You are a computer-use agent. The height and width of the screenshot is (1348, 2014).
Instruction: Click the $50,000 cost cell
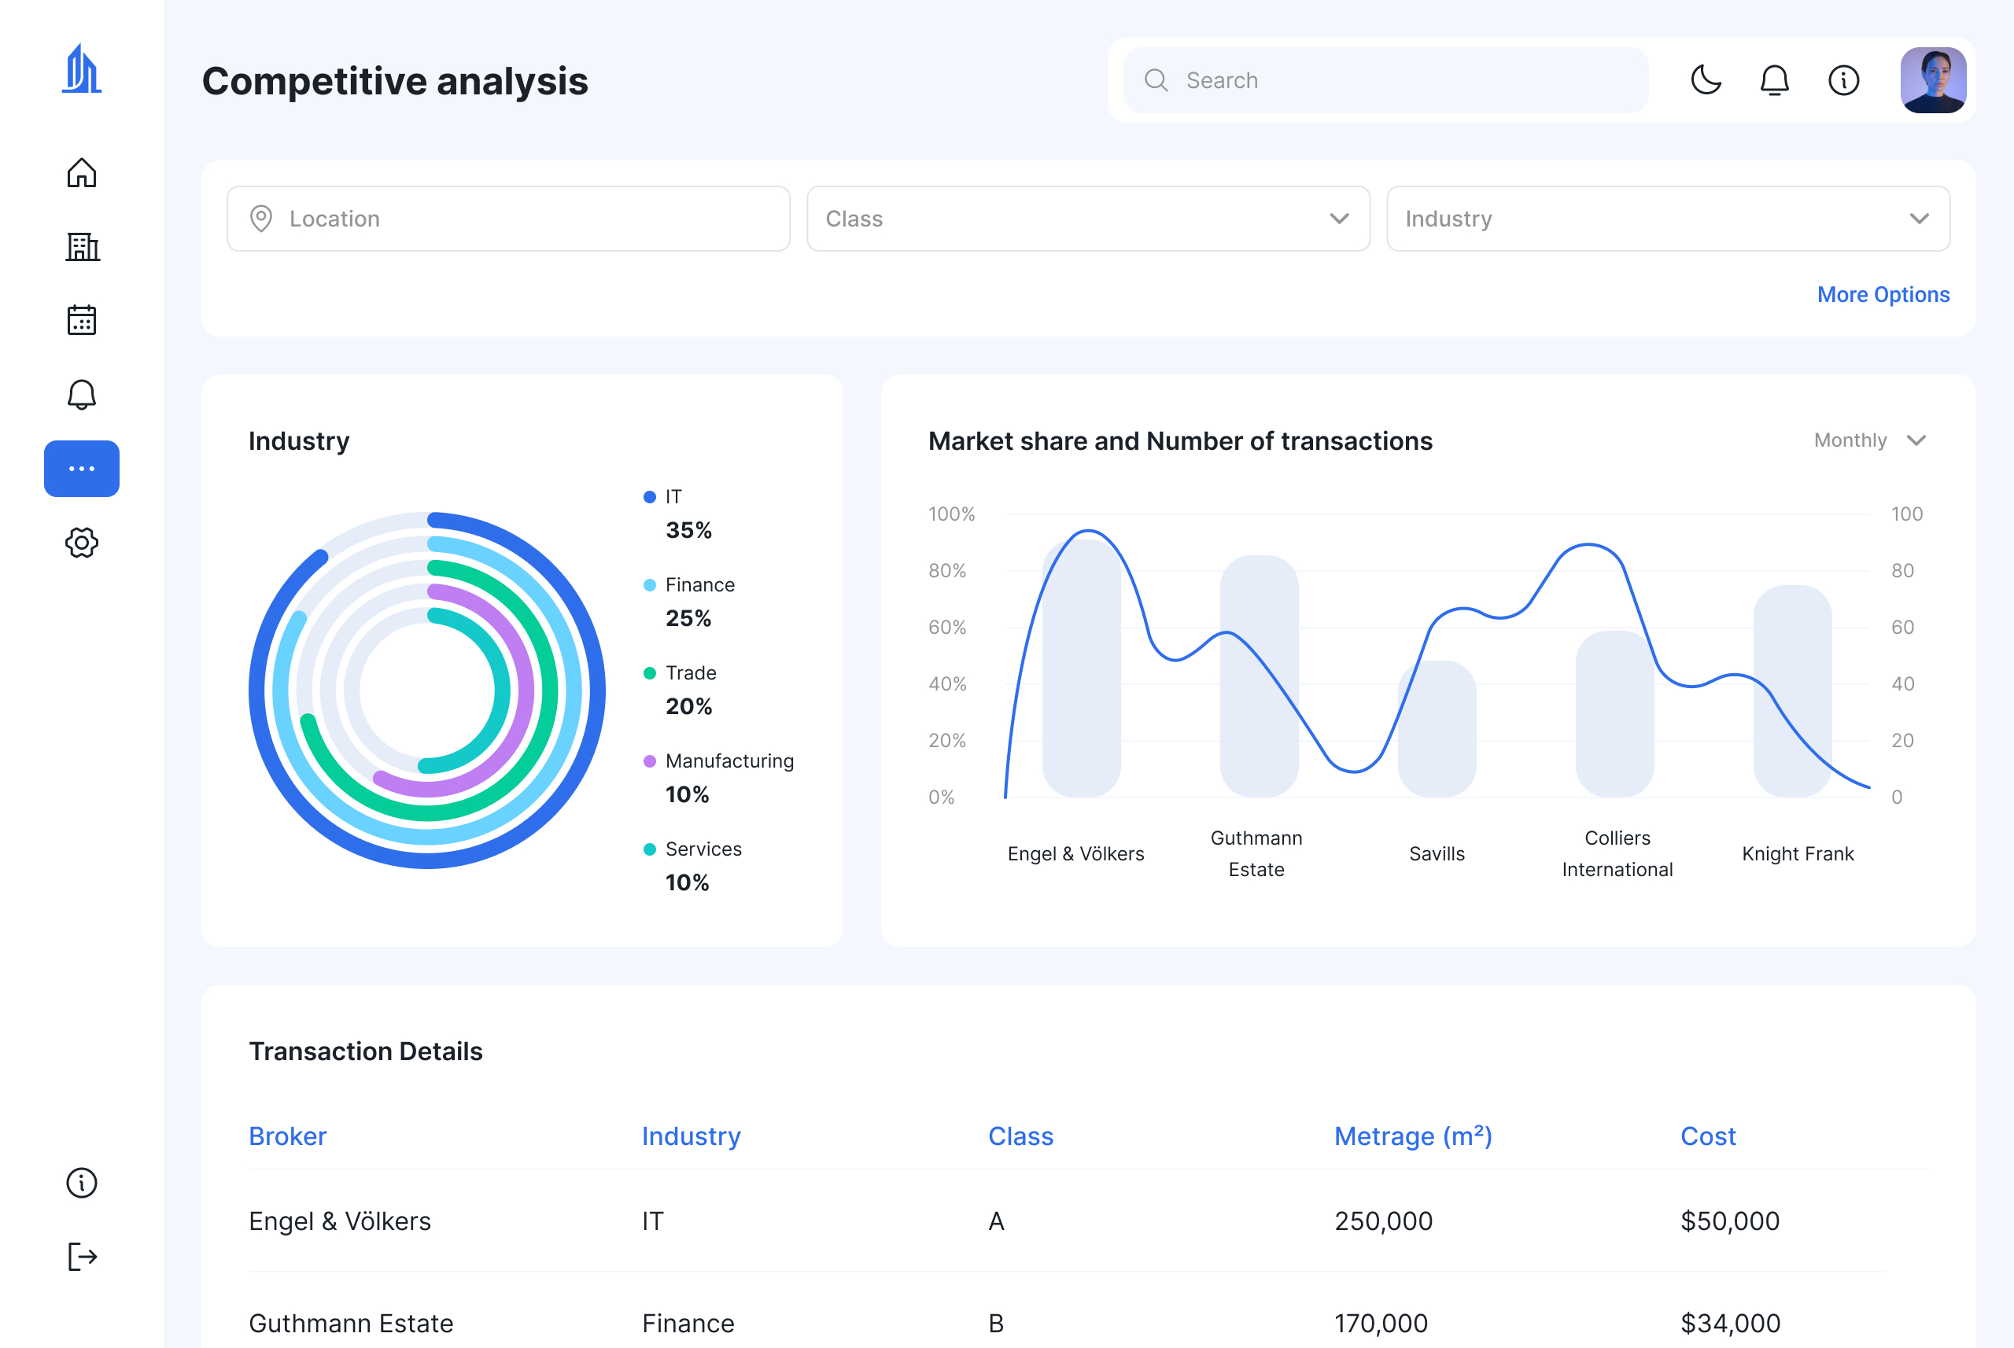click(x=1729, y=1221)
